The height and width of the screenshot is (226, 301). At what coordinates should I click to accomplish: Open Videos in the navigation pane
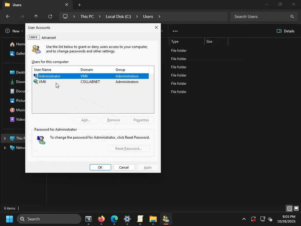tap(17, 119)
